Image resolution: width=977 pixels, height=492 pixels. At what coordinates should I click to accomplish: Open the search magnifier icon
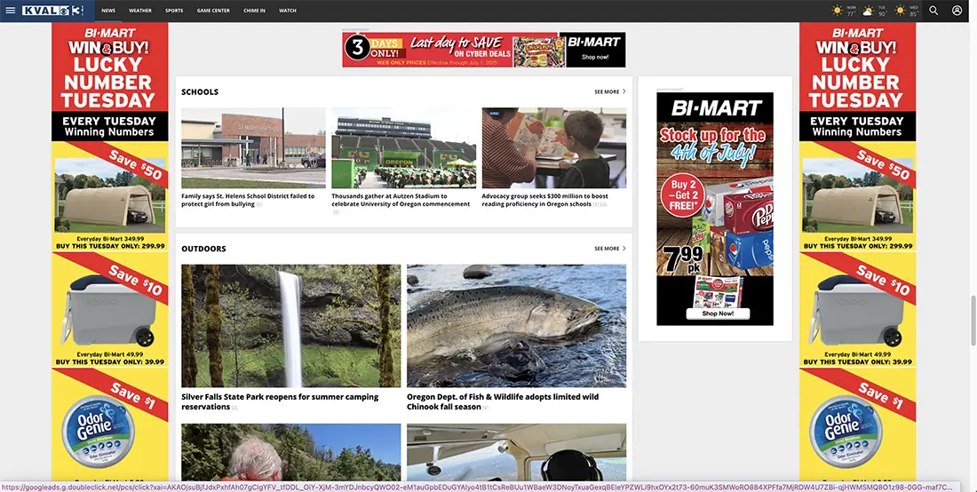pos(933,11)
